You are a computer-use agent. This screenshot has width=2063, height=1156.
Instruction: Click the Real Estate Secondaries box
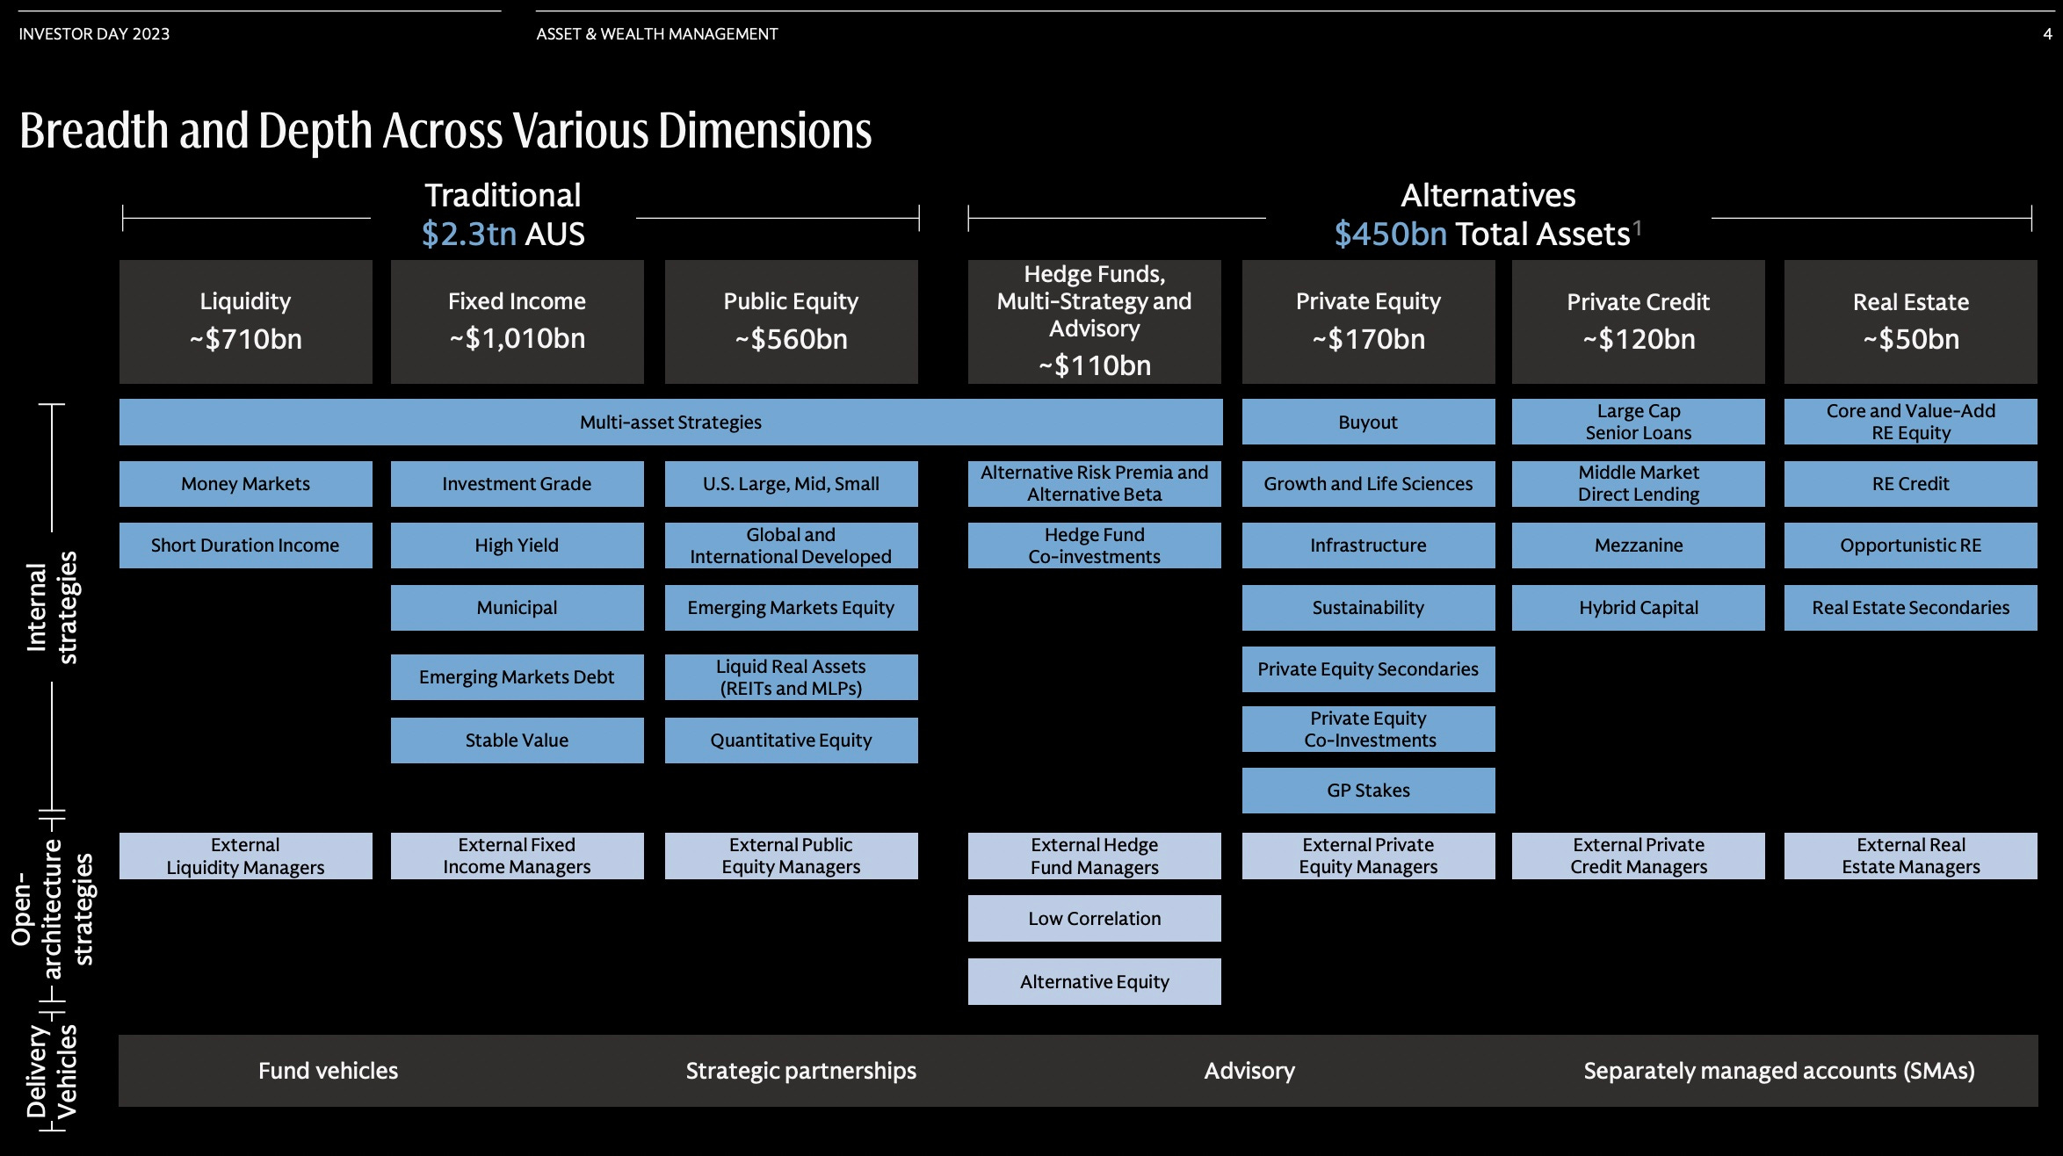1910,608
